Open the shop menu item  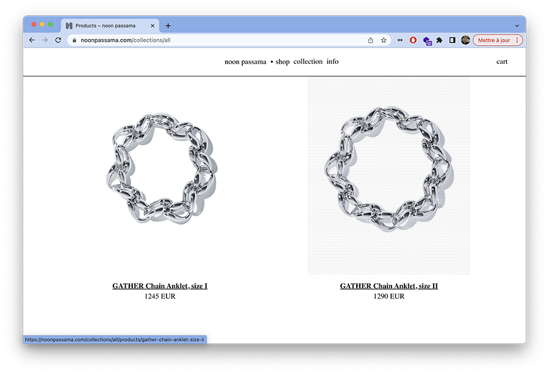282,62
